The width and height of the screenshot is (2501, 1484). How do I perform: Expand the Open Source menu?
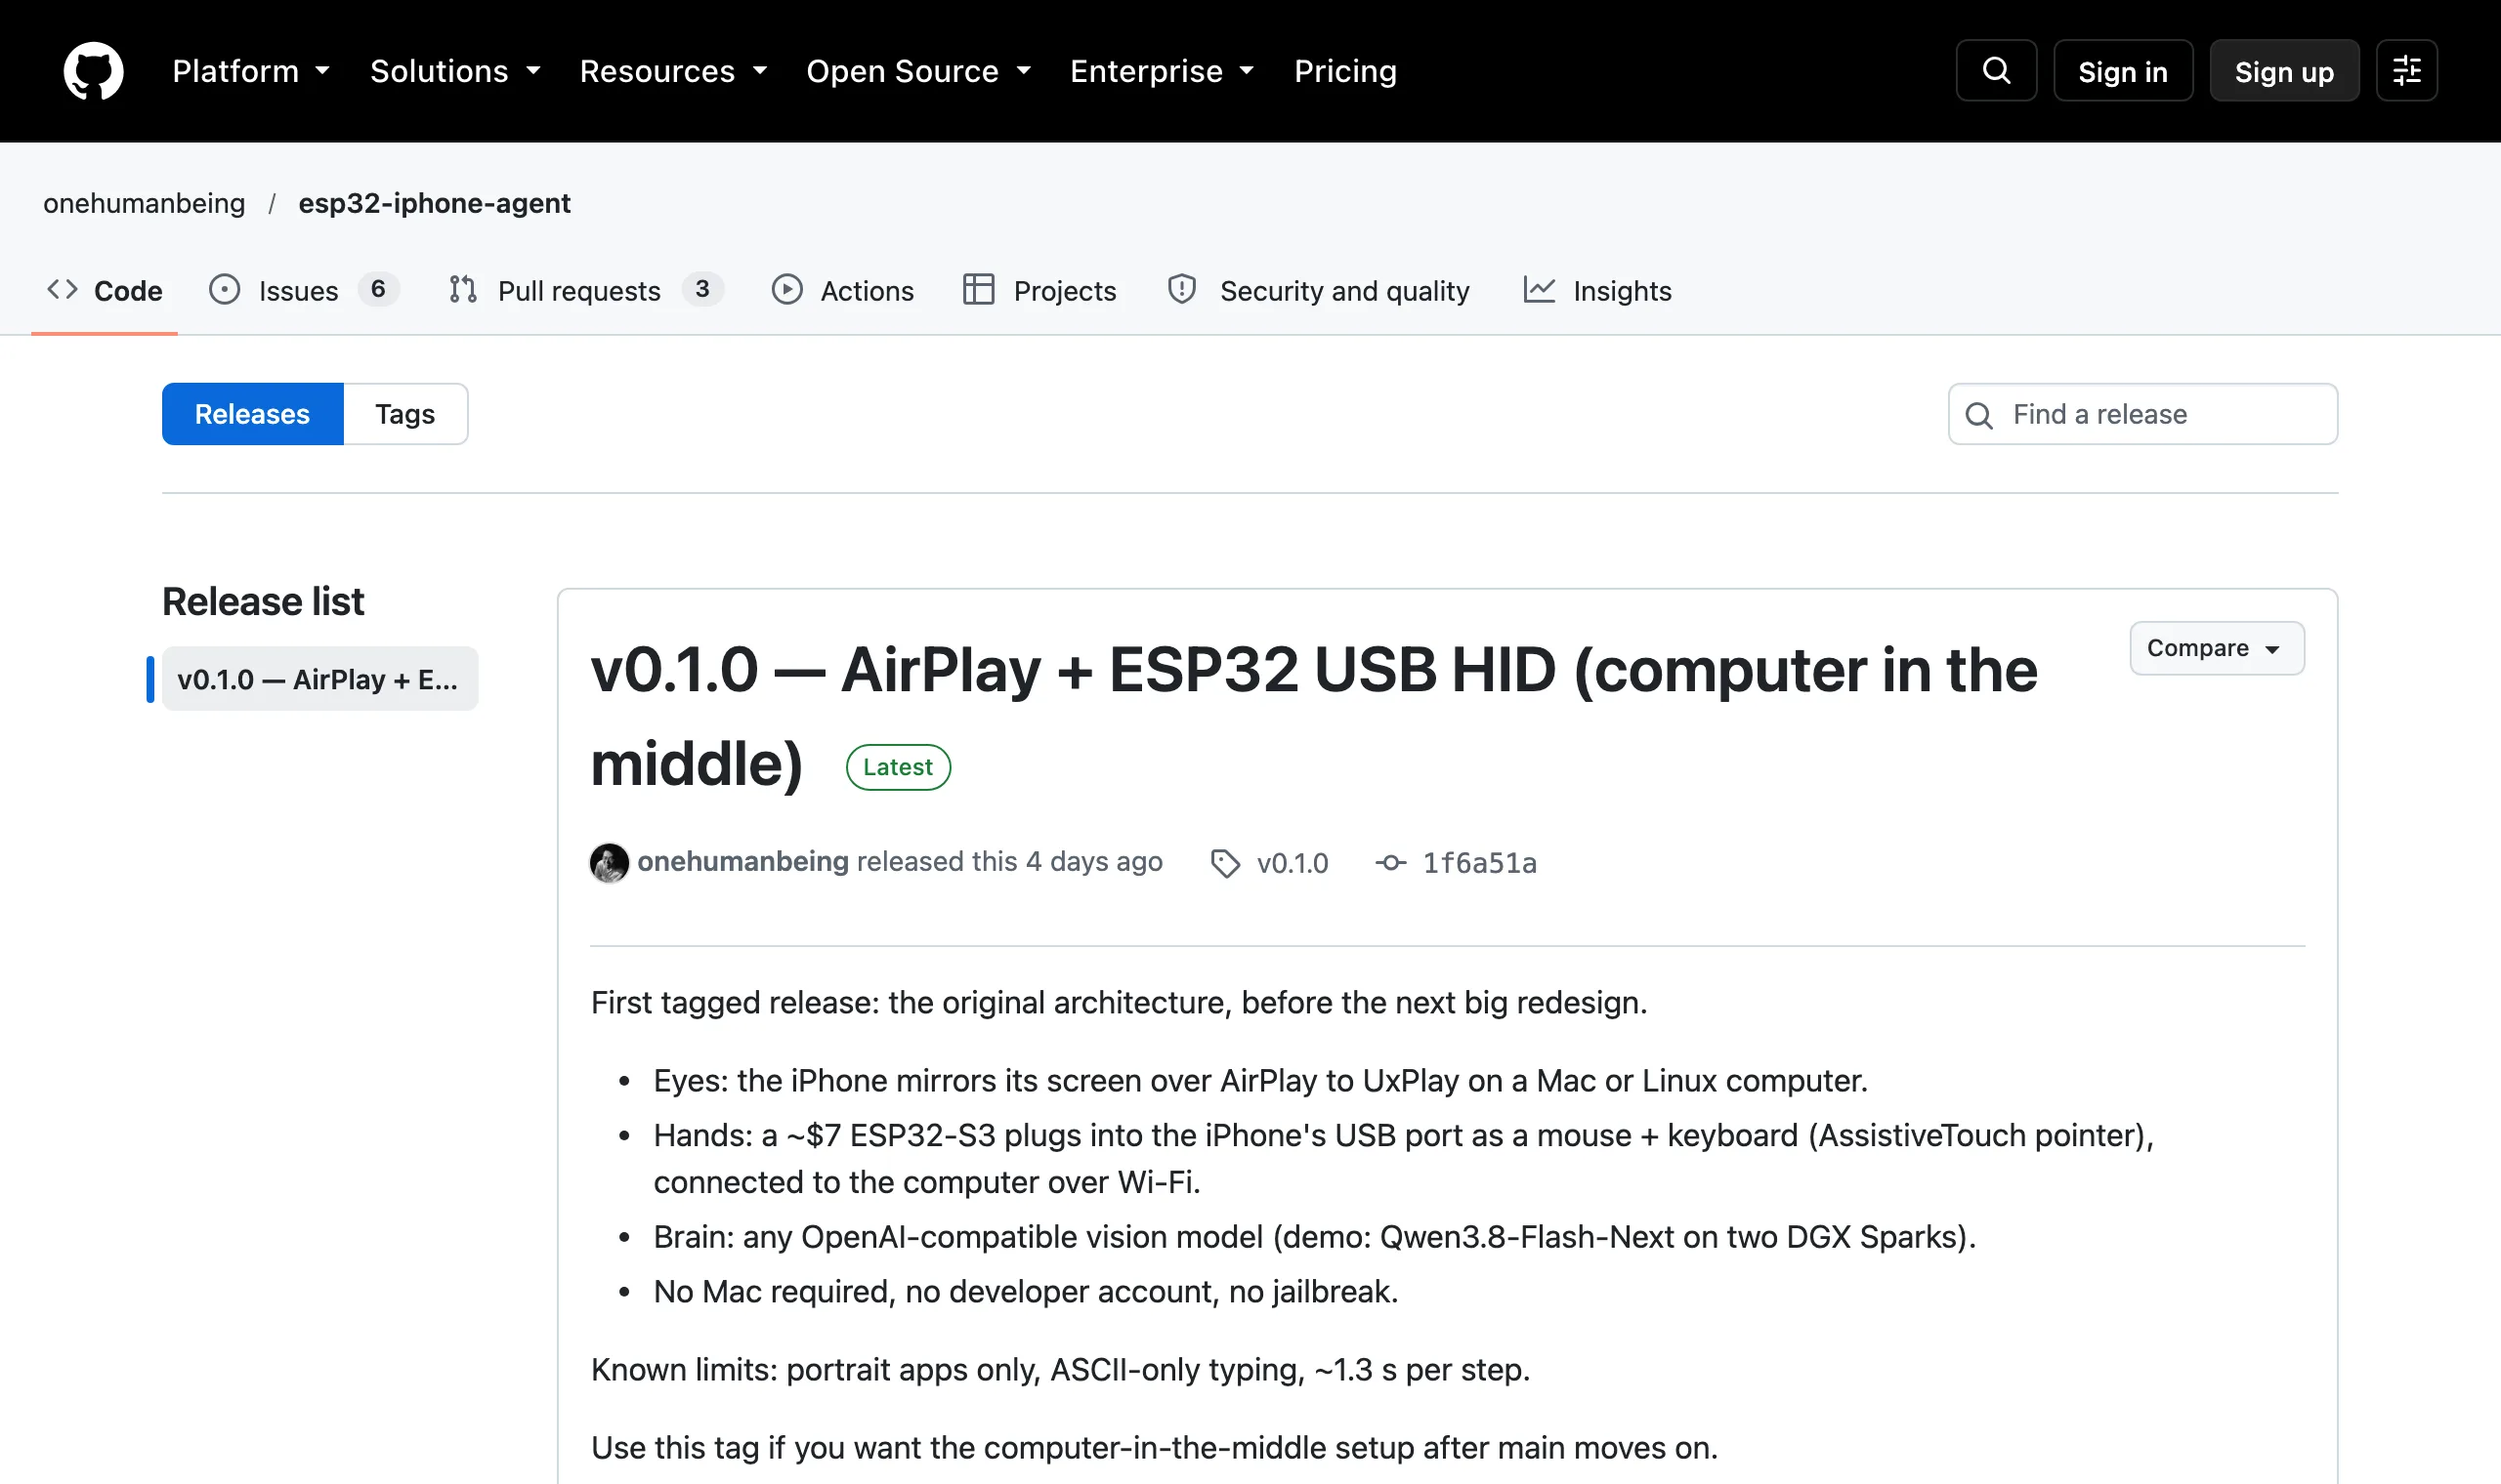coord(918,71)
